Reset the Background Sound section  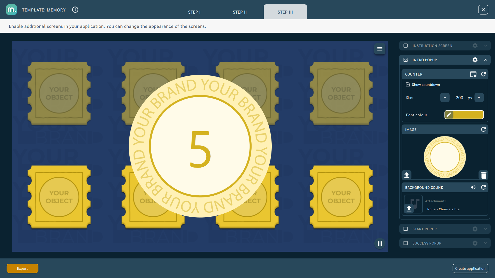coord(483,187)
